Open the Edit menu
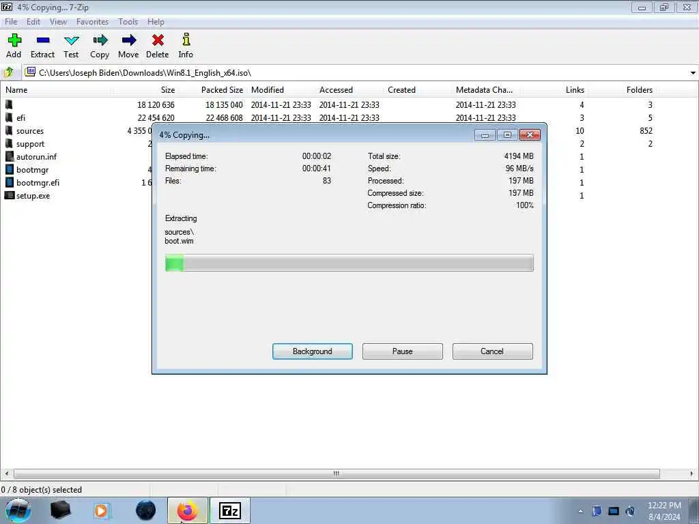Image resolution: width=699 pixels, height=524 pixels. tap(33, 21)
